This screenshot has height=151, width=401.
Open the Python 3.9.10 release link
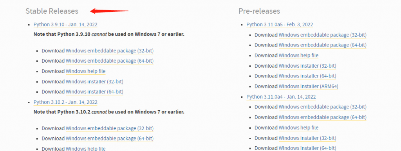[65, 25]
